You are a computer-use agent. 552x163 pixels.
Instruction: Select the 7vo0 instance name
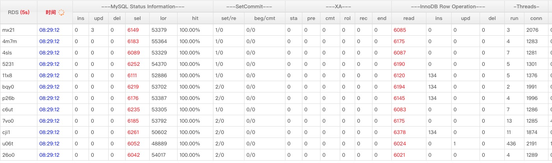[8, 121]
